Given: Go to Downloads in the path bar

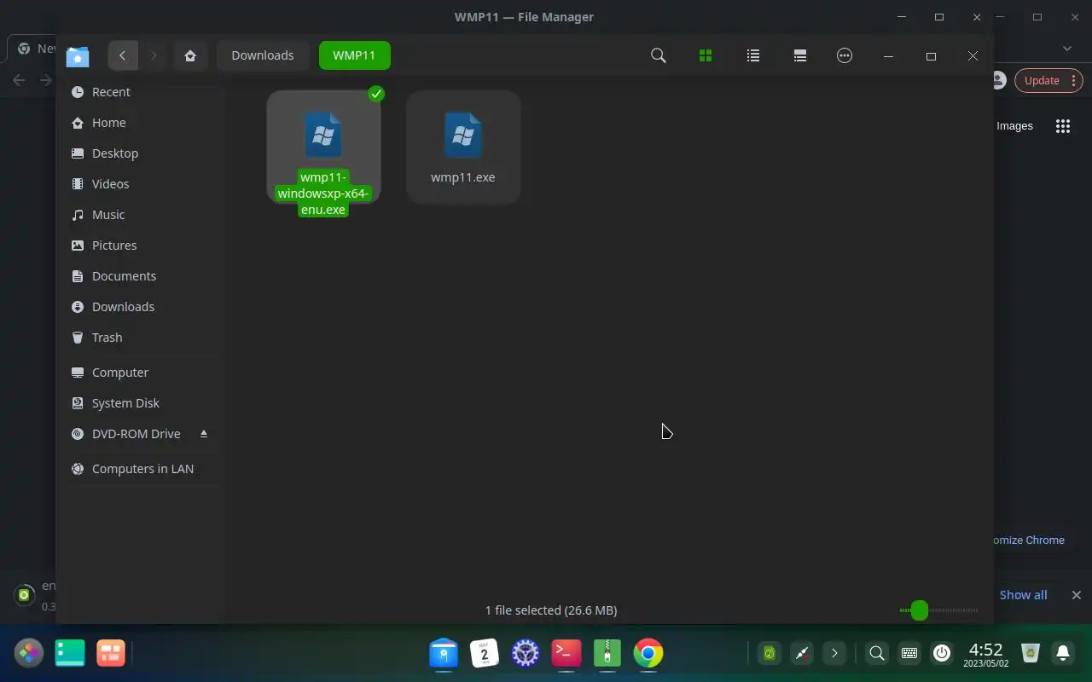Looking at the screenshot, I should pos(263,55).
